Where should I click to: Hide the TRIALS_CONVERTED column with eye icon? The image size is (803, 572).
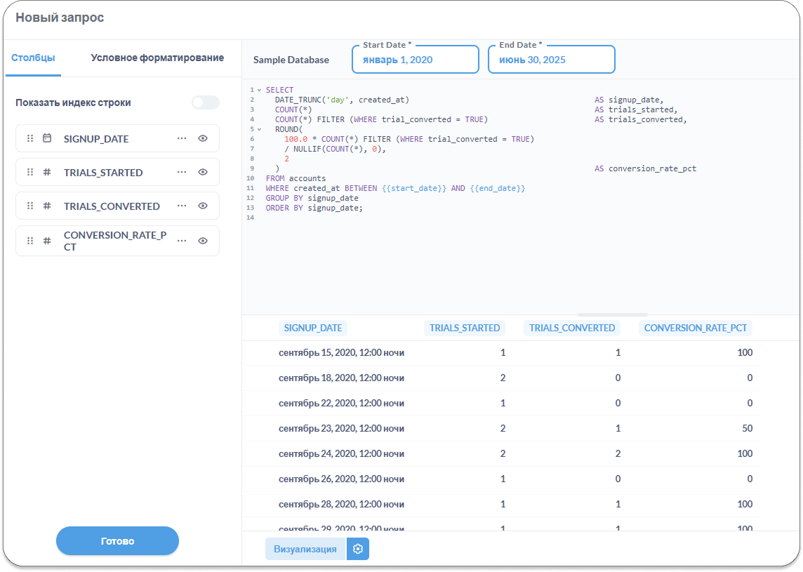pyautogui.click(x=203, y=206)
